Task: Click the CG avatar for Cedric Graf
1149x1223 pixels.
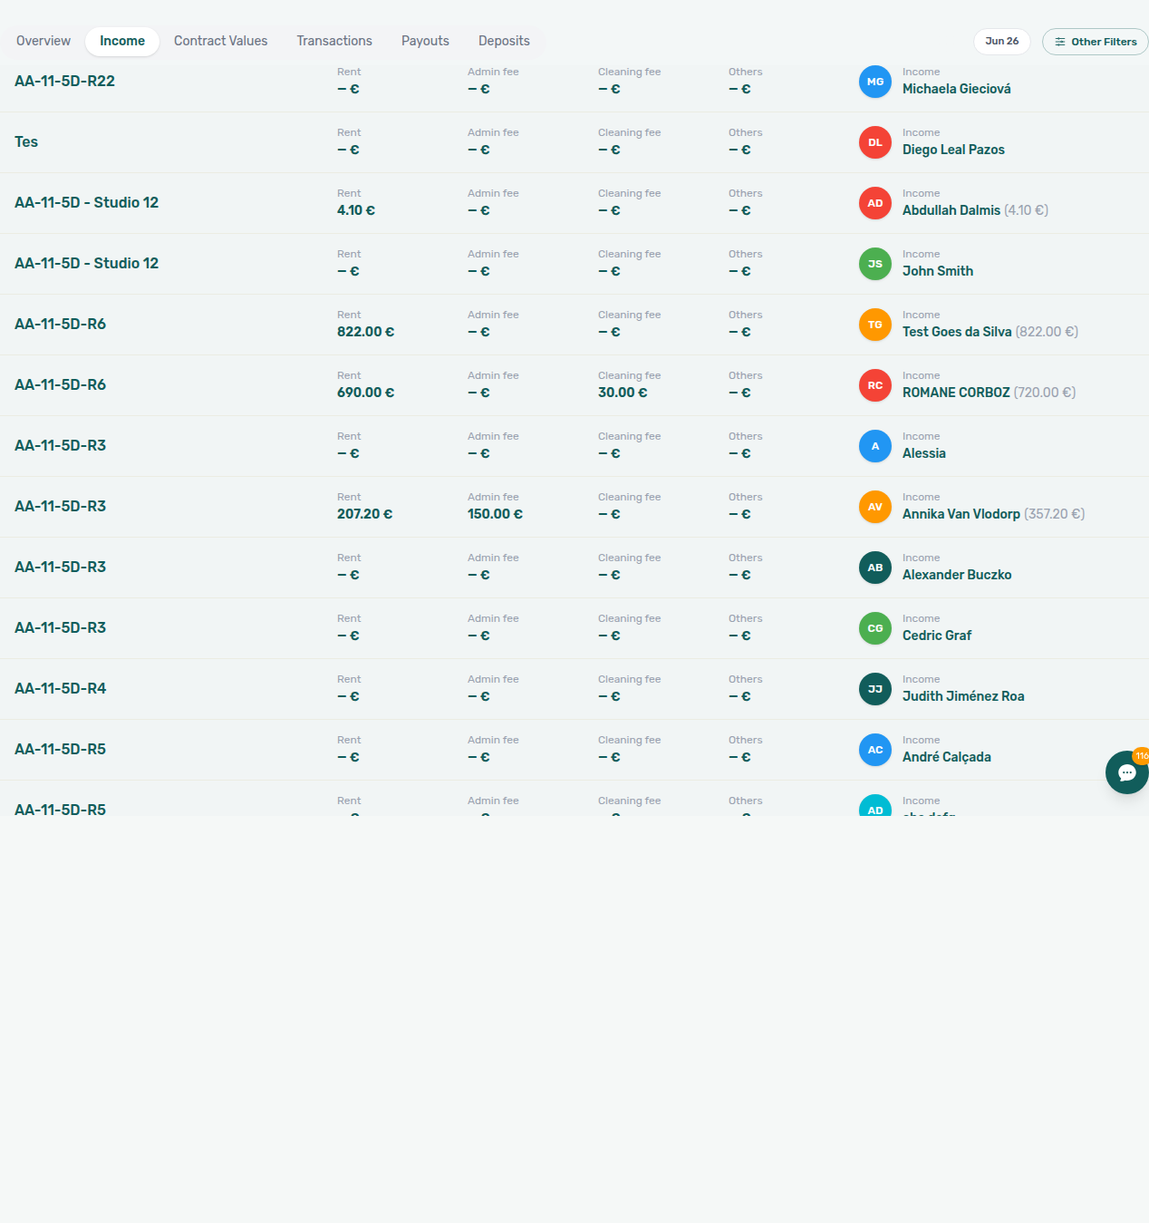Action: [x=875, y=628]
